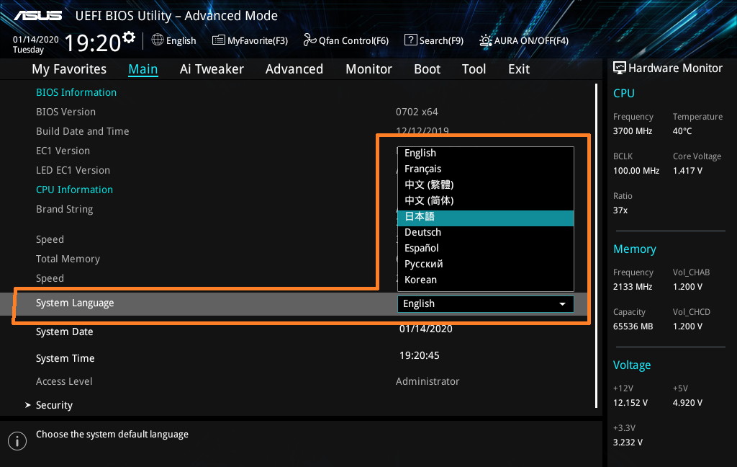The width and height of the screenshot is (737, 467).
Task: Open MyFavorite(F3) shortcut
Action: pos(250,40)
